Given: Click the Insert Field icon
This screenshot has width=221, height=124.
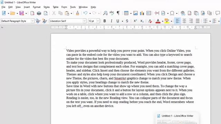Looking at the screenshot, I should coord(163,13).
